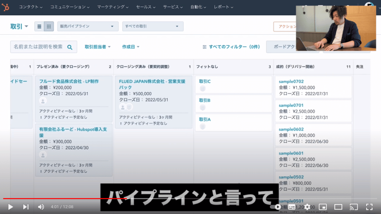
Task: Toggle autoplay switch
Action: coord(276,207)
